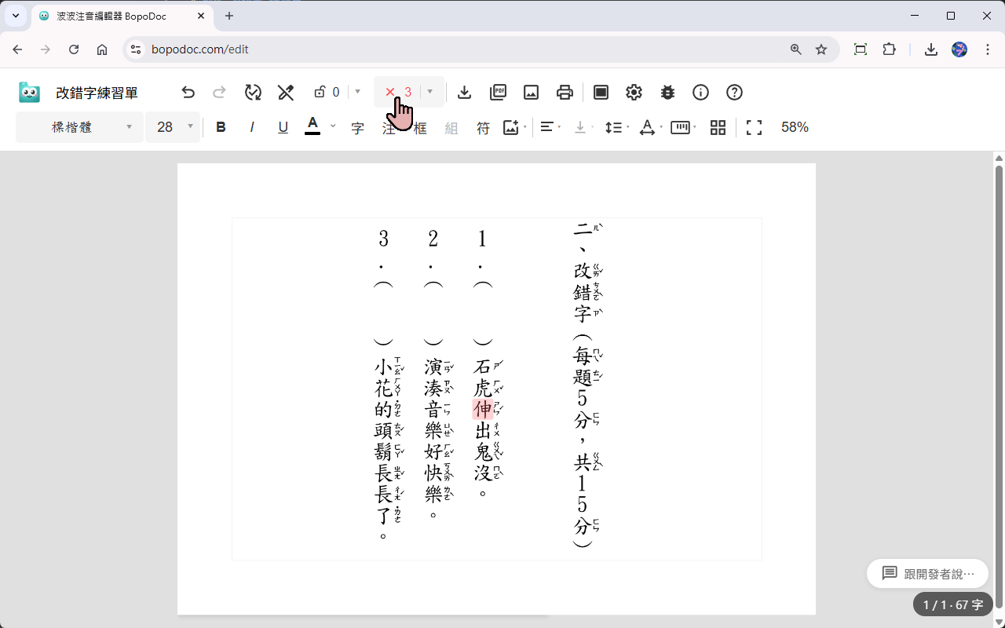This screenshot has width=1005, height=628.
Task: Toggle bold formatting
Action: (221, 126)
